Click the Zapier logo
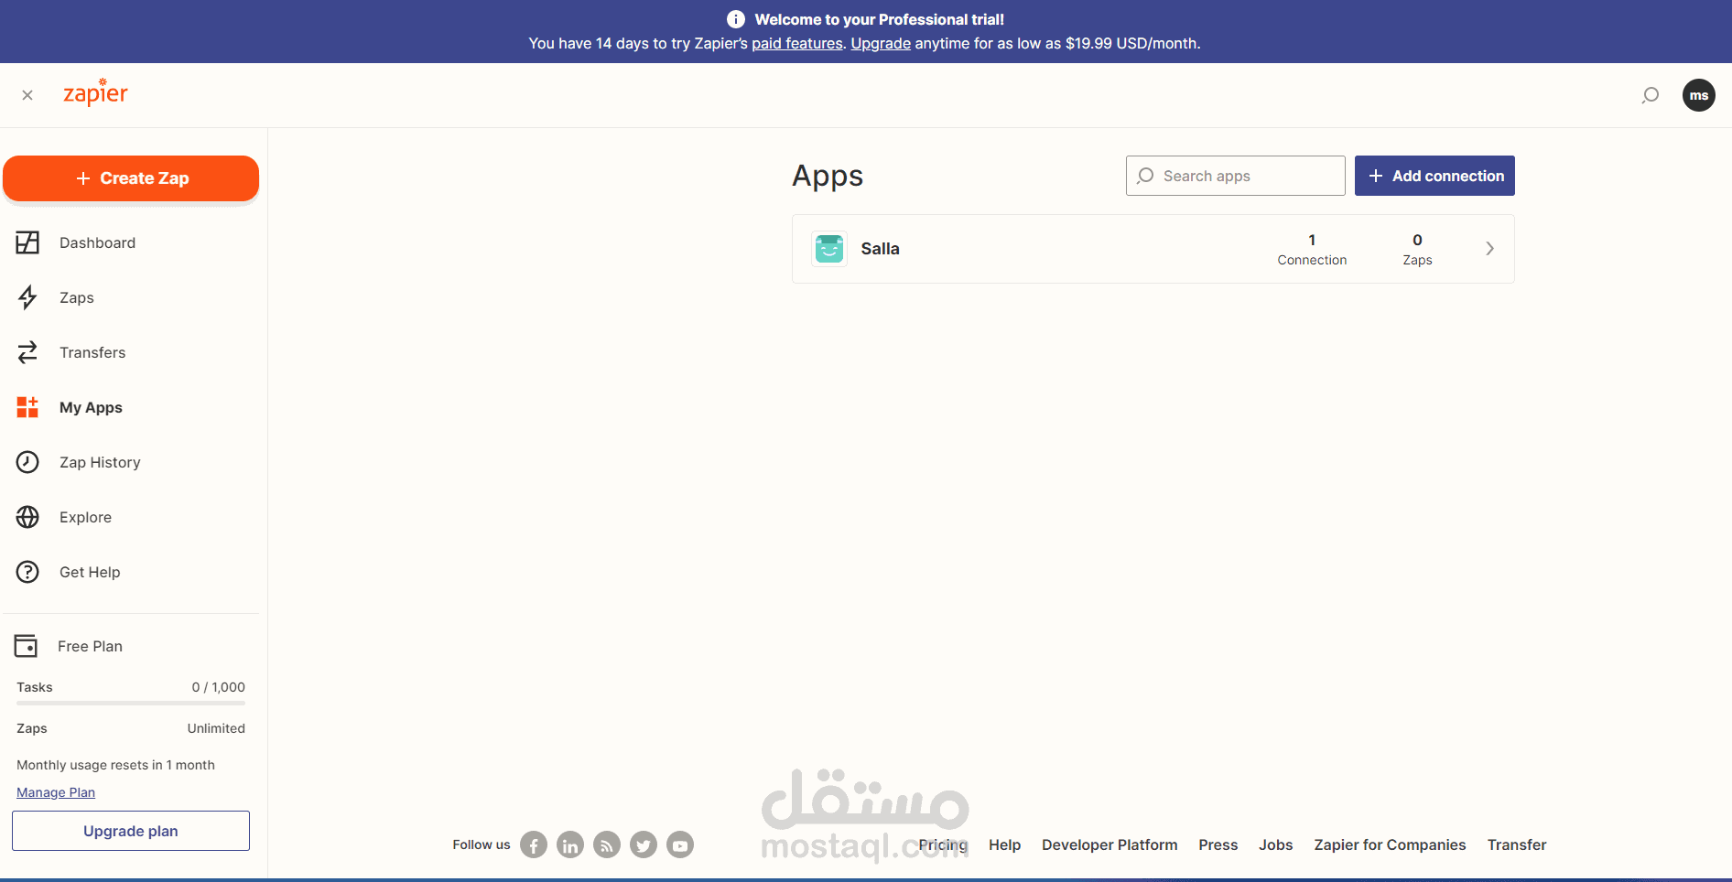The height and width of the screenshot is (882, 1732). point(95,92)
